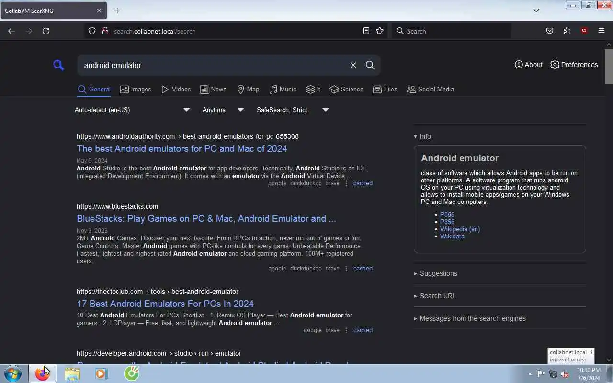
Task: Open a new browser tab
Action: (x=117, y=11)
